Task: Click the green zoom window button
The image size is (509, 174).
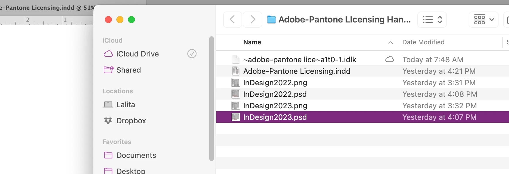Action: pyautogui.click(x=131, y=20)
